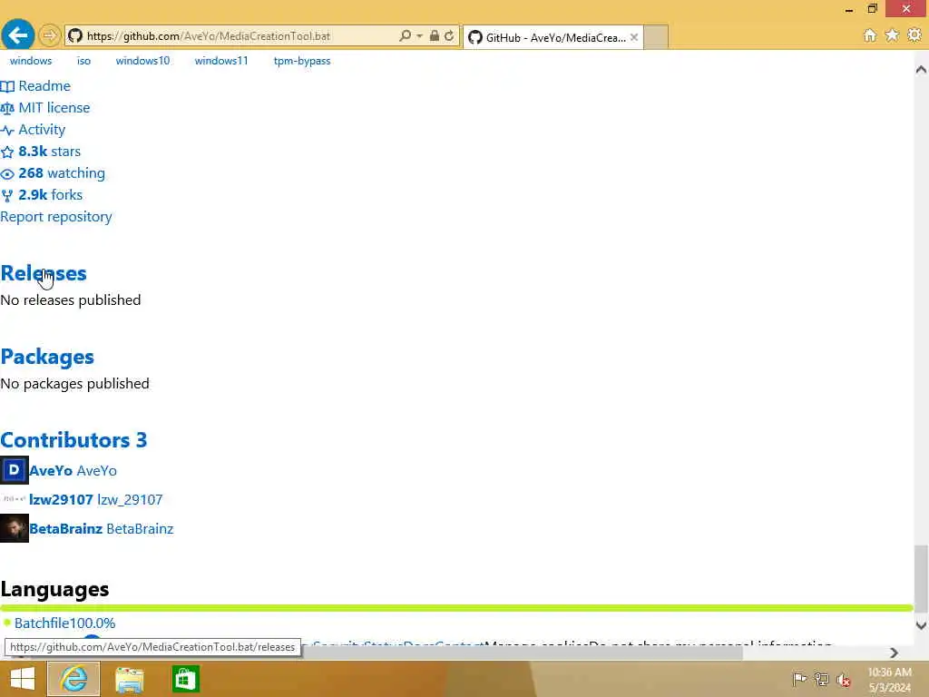
Task: Open the Packages heading link
Action: click(x=47, y=357)
